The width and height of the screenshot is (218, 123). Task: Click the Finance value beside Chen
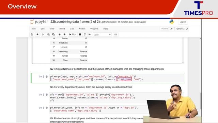tap(83, 60)
